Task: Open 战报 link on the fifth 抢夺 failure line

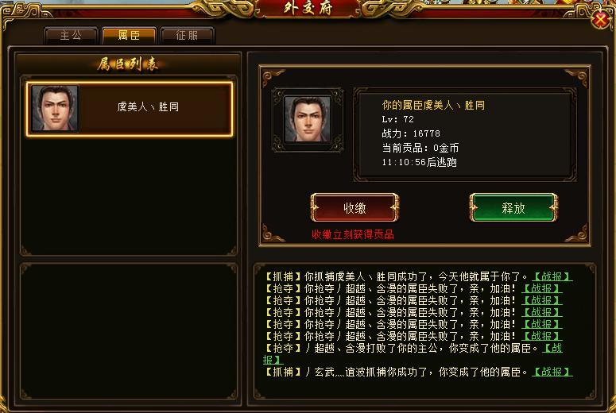Action: 542,337
